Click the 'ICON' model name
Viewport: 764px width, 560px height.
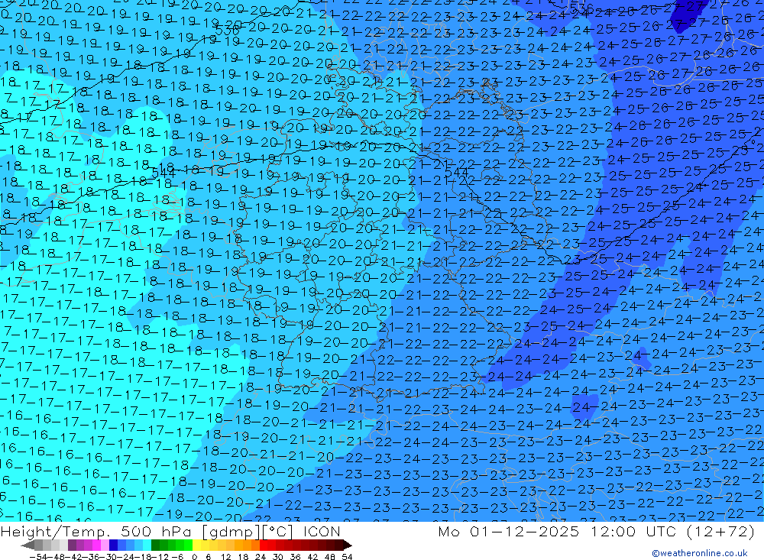322,531
